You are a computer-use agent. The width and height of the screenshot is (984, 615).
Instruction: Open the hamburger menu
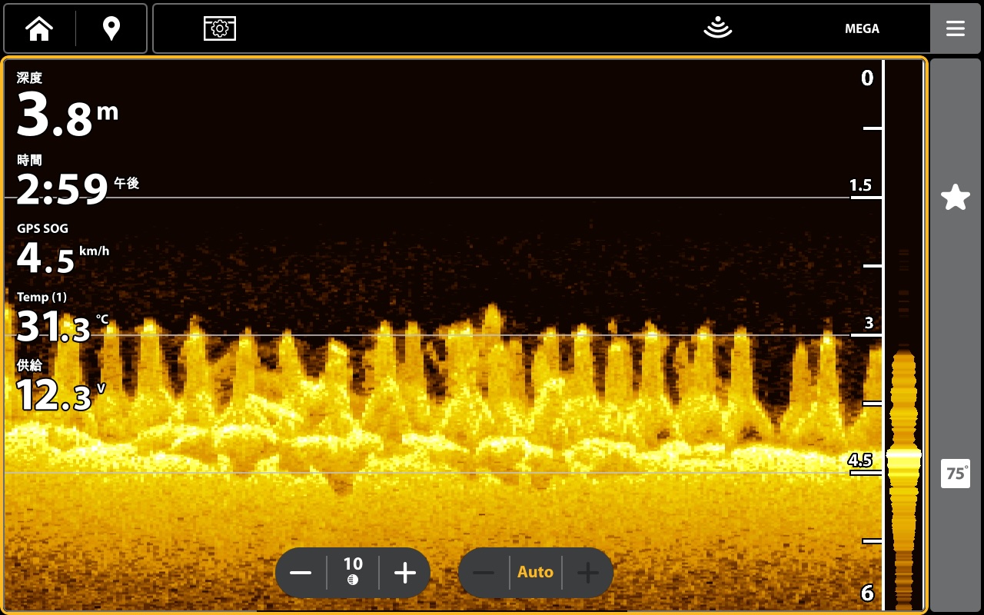(955, 29)
